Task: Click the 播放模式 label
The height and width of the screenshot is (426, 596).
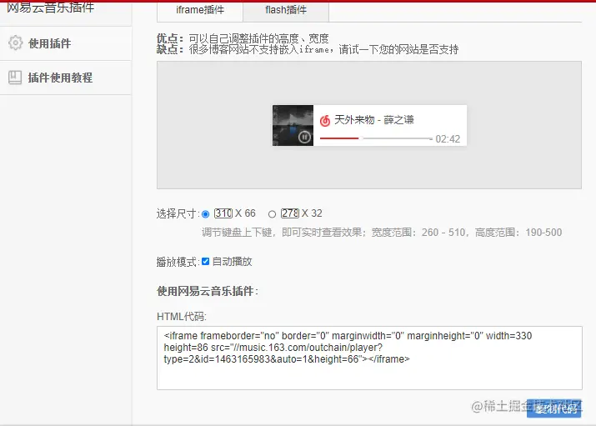Action: tap(177, 262)
